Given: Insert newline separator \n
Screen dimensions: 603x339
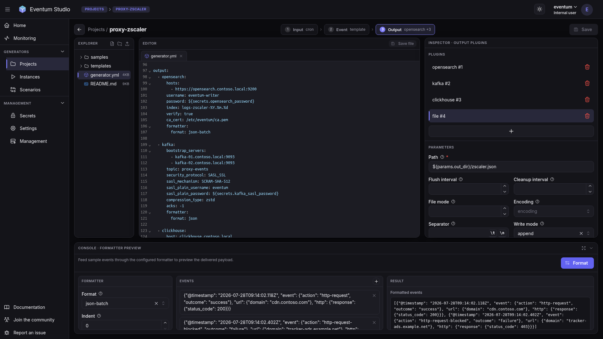Looking at the screenshot, I should (x=502, y=233).
